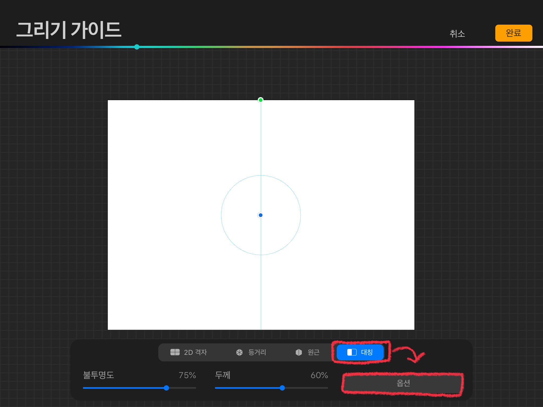Select the 원근 perspective icon
Image resolution: width=543 pixels, height=407 pixels.
click(x=299, y=352)
